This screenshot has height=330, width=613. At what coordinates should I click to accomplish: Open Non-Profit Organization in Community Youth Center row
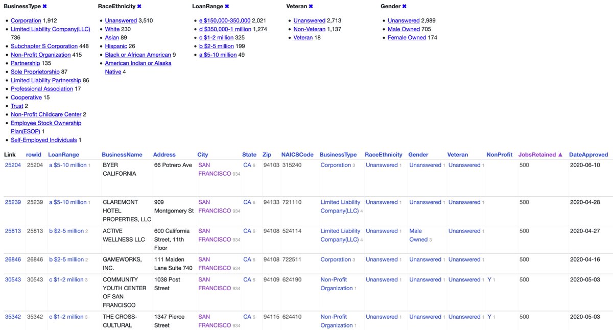click(337, 284)
